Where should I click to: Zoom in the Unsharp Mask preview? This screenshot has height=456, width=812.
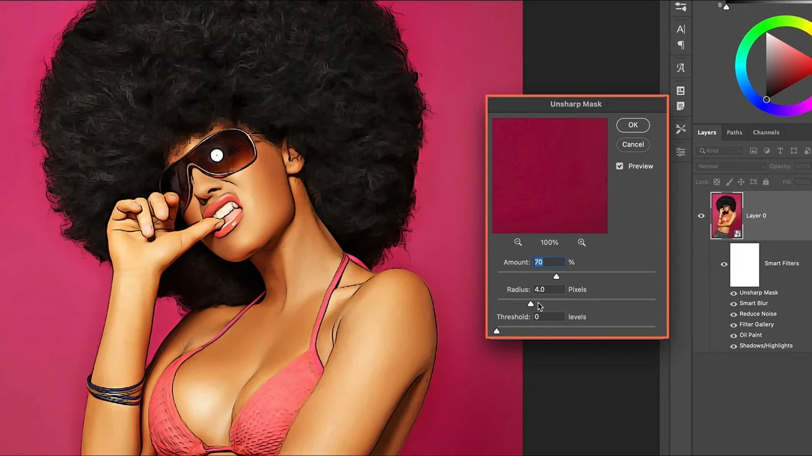pos(582,242)
